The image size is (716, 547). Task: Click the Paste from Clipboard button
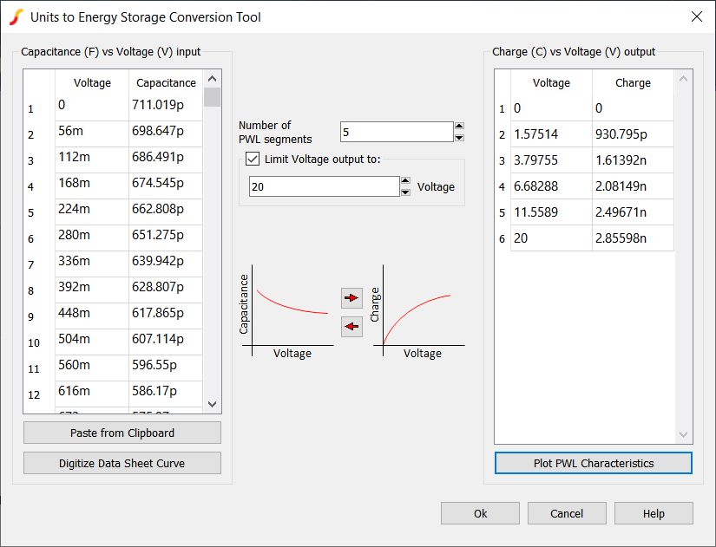click(x=122, y=433)
